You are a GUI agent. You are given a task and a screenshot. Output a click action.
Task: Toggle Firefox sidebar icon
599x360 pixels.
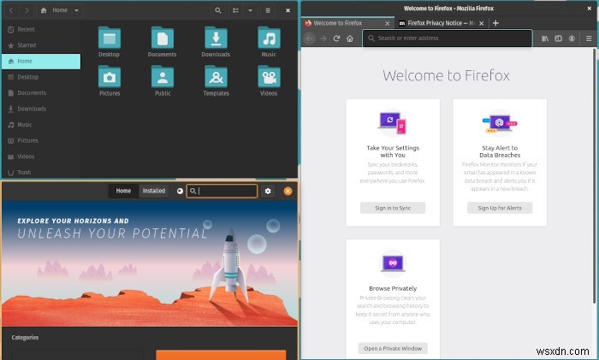coord(559,38)
